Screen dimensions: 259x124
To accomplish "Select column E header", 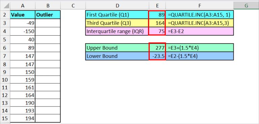I will (x=157, y=6).
